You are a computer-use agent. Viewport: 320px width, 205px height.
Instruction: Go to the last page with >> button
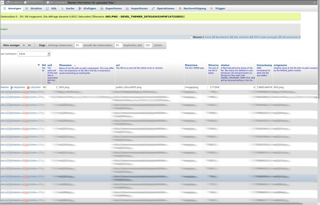[x=29, y=45]
